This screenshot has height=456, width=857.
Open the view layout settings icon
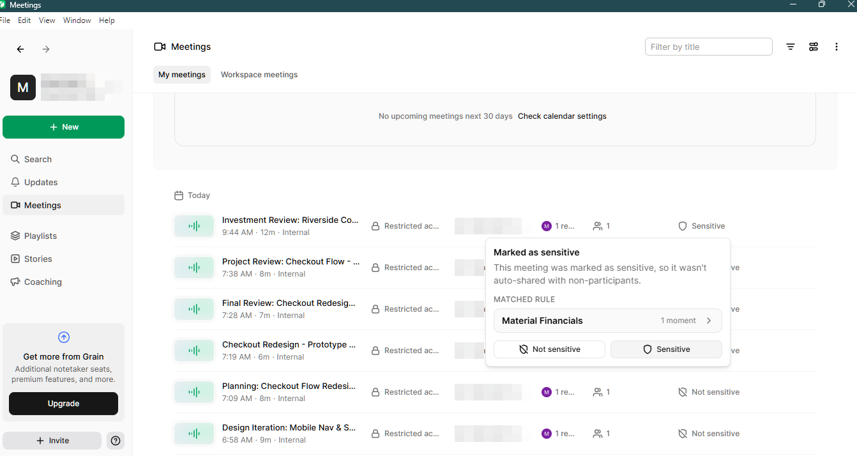[814, 47]
